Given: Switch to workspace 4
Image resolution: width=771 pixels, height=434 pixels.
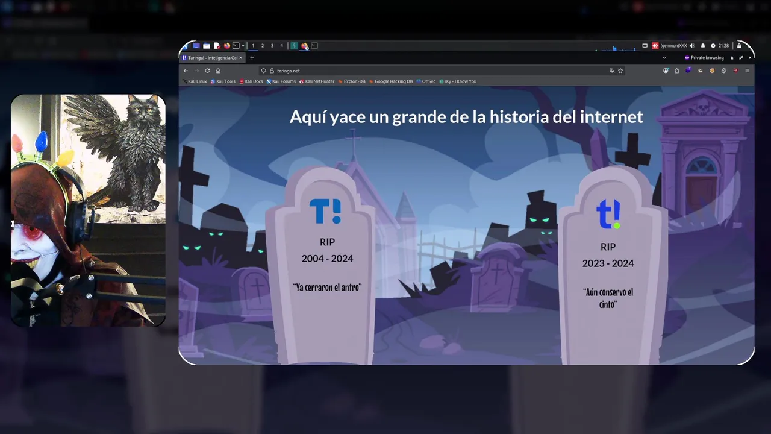Looking at the screenshot, I should click(x=281, y=46).
